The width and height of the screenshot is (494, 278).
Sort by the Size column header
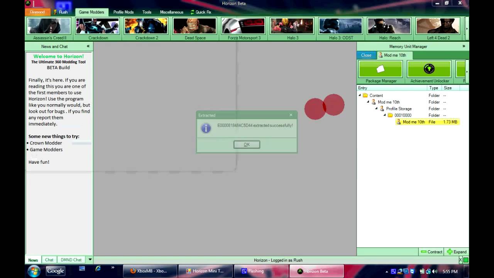[452, 88]
